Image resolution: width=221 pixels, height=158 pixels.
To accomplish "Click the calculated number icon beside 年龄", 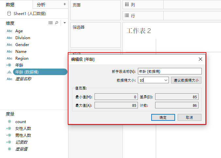I will click(9, 65).
